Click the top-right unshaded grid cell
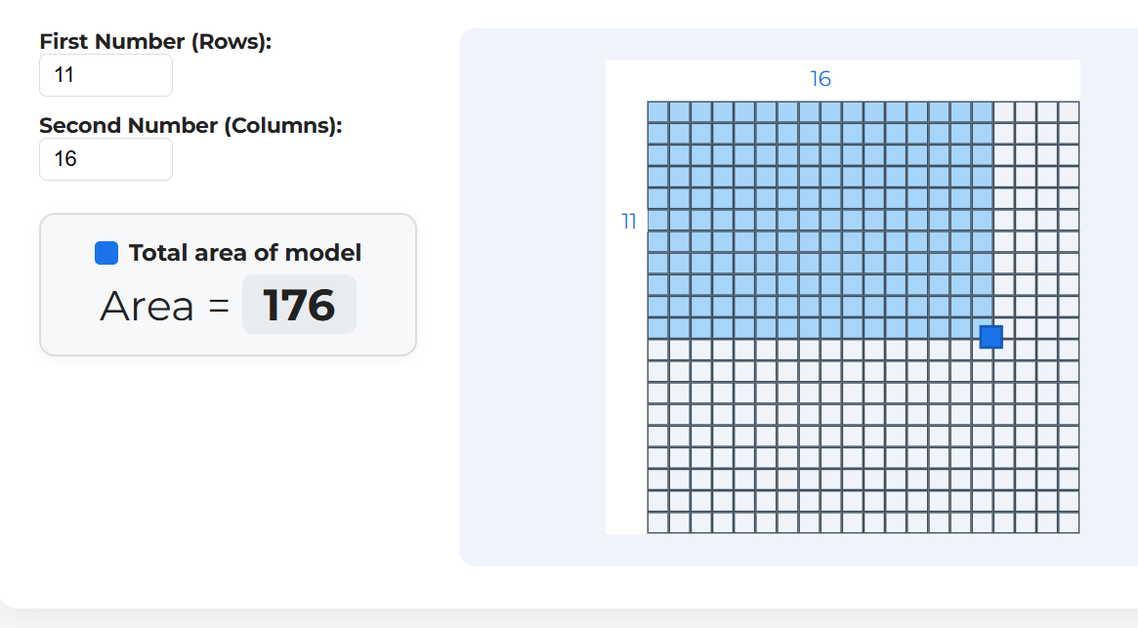 1069,112
